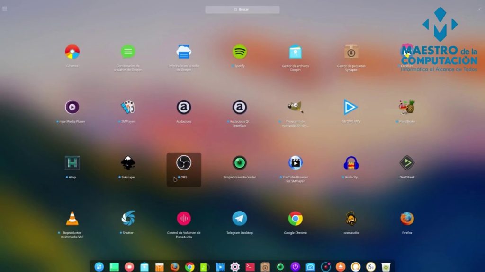The image size is (485, 272).
Task: Launch the Shutter screenshot tool
Action: [x=128, y=219]
